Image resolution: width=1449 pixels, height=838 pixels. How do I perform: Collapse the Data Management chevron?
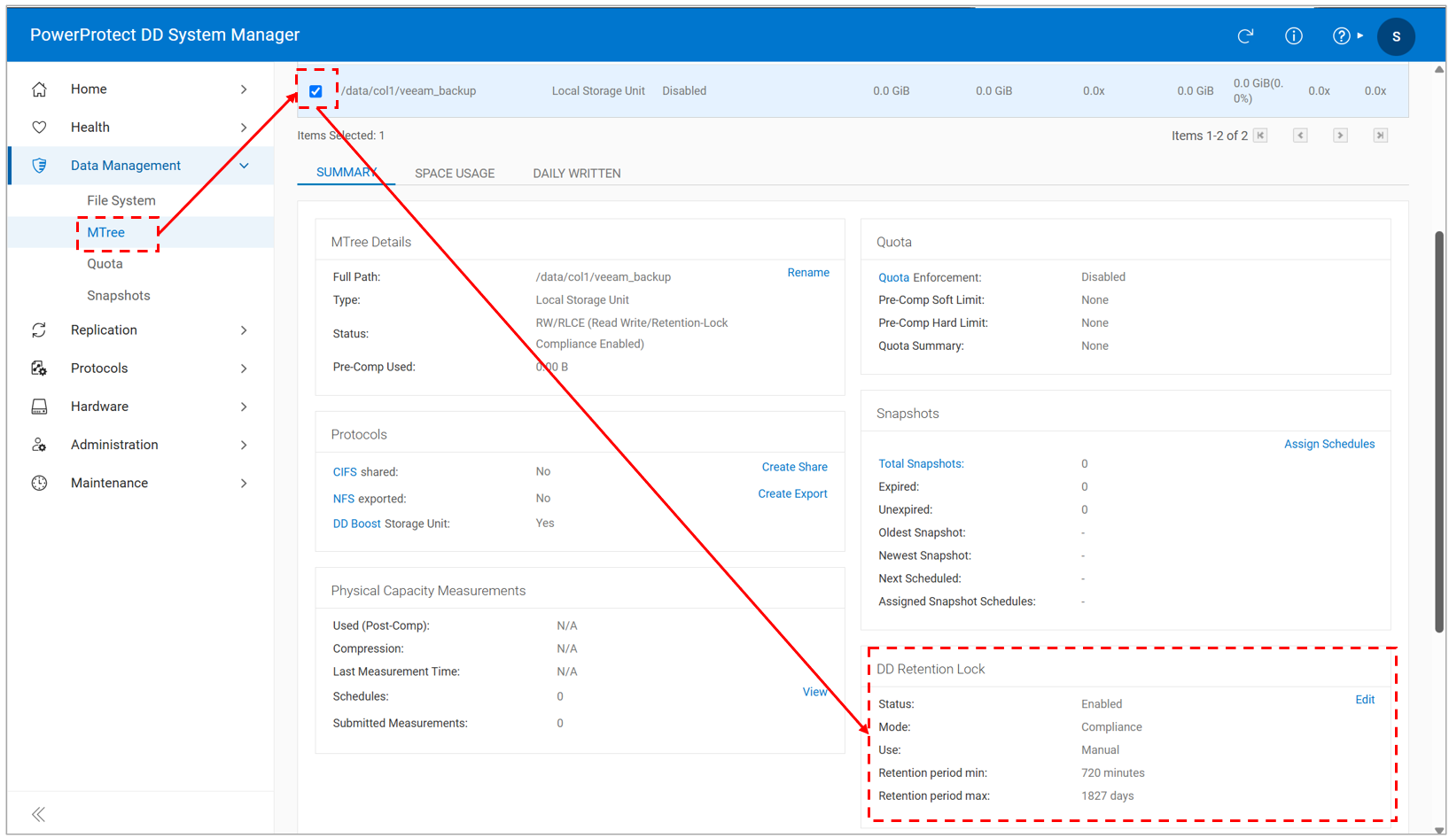pos(244,166)
